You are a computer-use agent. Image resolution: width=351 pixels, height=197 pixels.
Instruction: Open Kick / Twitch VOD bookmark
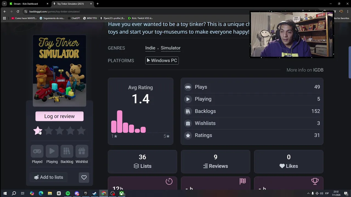pyautogui.click(x=141, y=18)
